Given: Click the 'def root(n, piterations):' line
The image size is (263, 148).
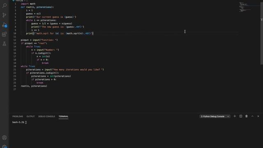Looking at the screenshot, I should coord(37,7).
